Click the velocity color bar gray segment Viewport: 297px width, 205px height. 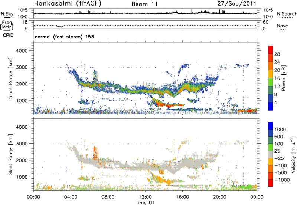pos(271,155)
